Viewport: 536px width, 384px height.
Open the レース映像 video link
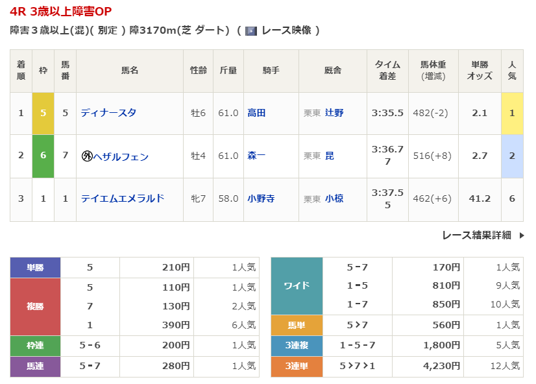click(x=286, y=30)
